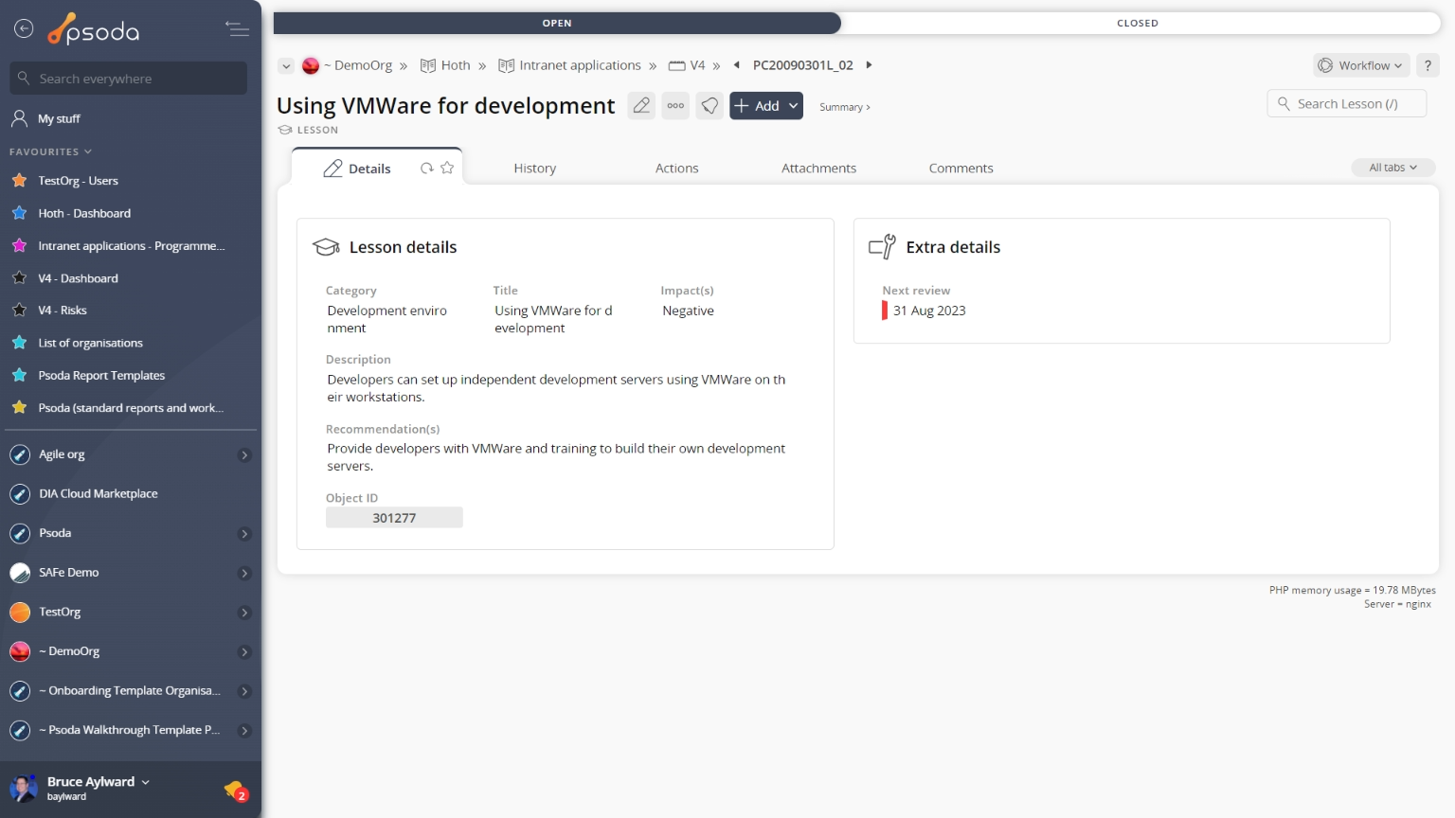Open the Workflow dropdown
The height and width of the screenshot is (818, 1455).
[1361, 65]
